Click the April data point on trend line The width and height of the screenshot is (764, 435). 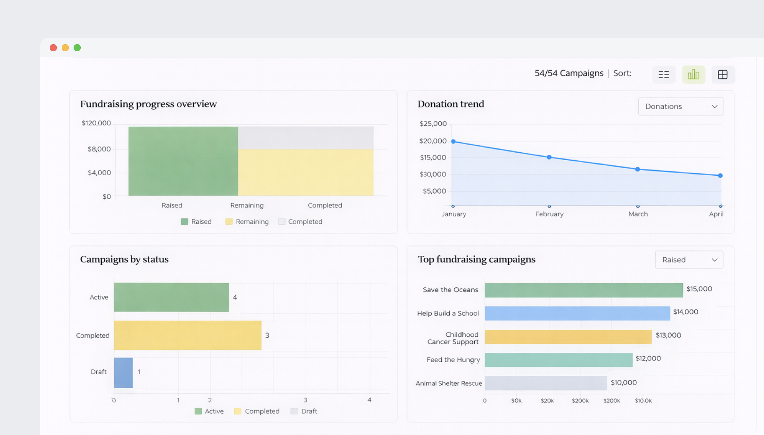pos(720,175)
